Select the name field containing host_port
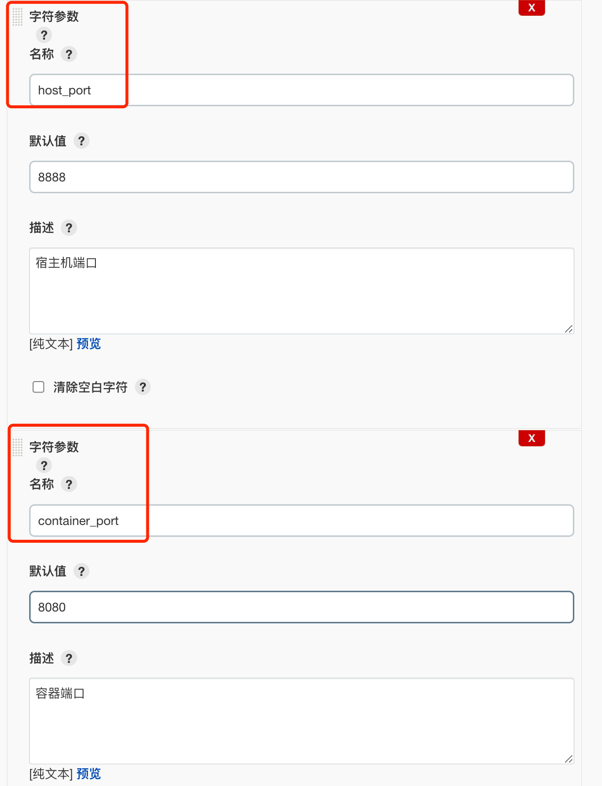The width and height of the screenshot is (602, 786). 301,90
